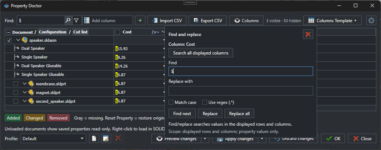
Task: Click the red Removed legend swatch
Action: pos(58,118)
